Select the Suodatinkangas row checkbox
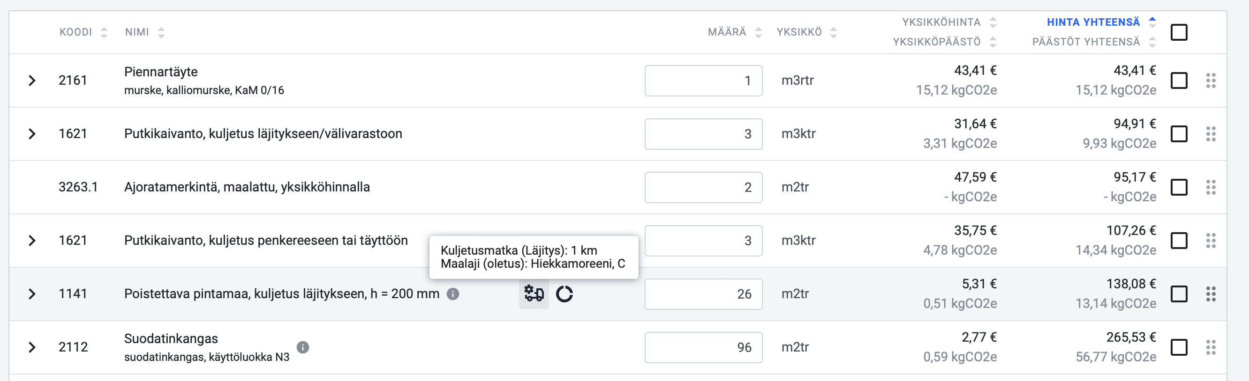1249x381 pixels. pos(1179,347)
